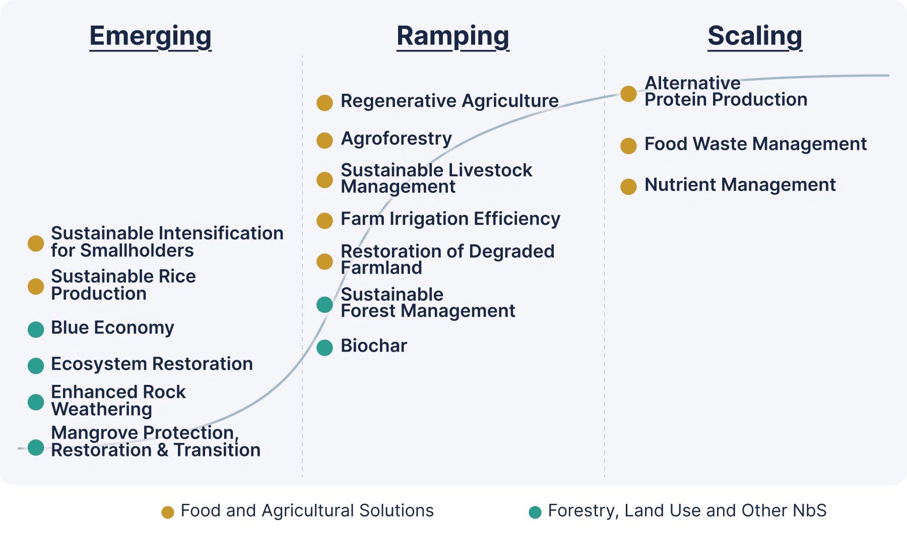
Task: Click the Enhanced Rock Weathering label
Action: pyautogui.click(x=118, y=400)
